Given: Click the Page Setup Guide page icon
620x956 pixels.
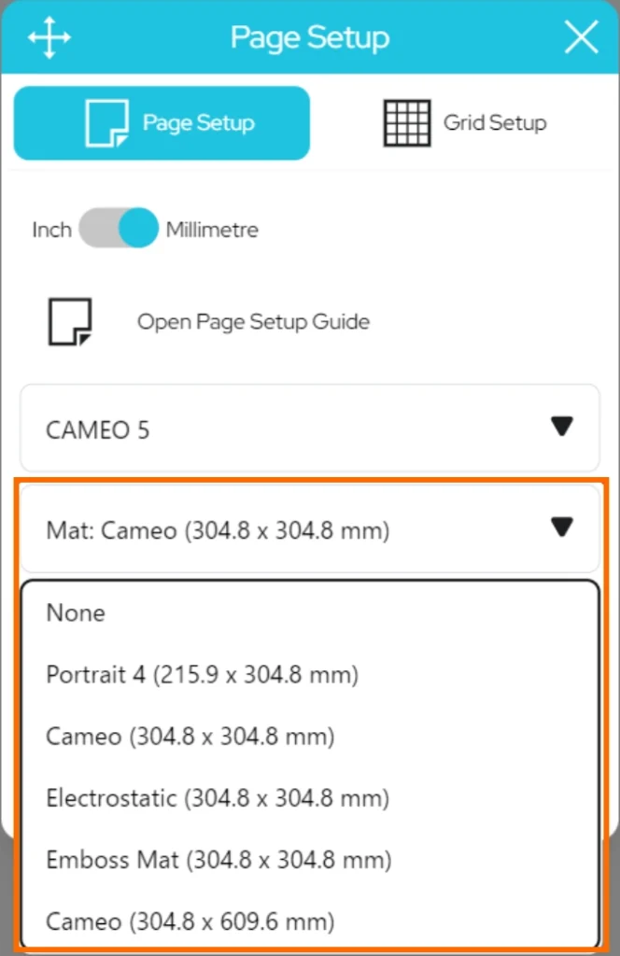Looking at the screenshot, I should 71,322.
